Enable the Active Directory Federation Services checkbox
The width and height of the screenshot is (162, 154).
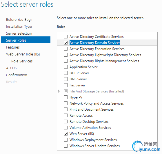(x=65, y=49)
